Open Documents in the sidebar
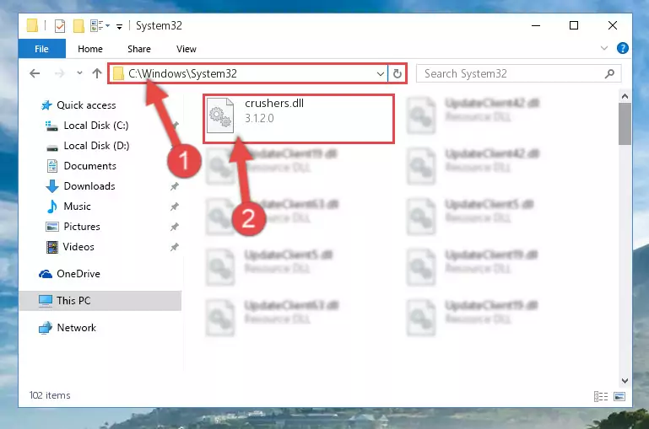The image size is (649, 429). click(x=89, y=166)
